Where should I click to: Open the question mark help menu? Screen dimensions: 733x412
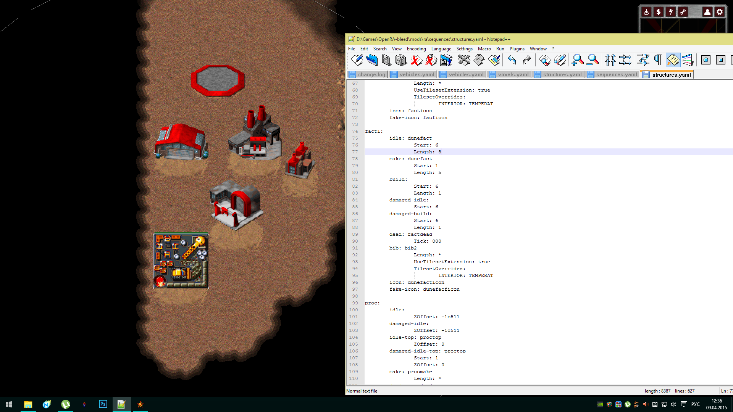tap(553, 49)
